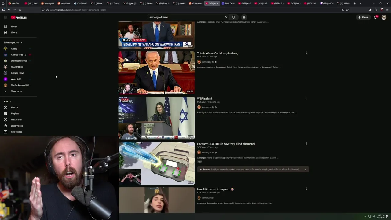Viewport: 391px width, 220px height.
Task: Show hidden system tray icons
Action: [x=364, y=216]
